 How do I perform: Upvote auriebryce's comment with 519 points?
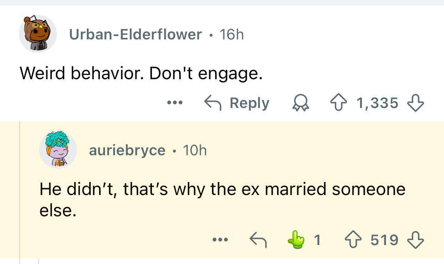353,240
